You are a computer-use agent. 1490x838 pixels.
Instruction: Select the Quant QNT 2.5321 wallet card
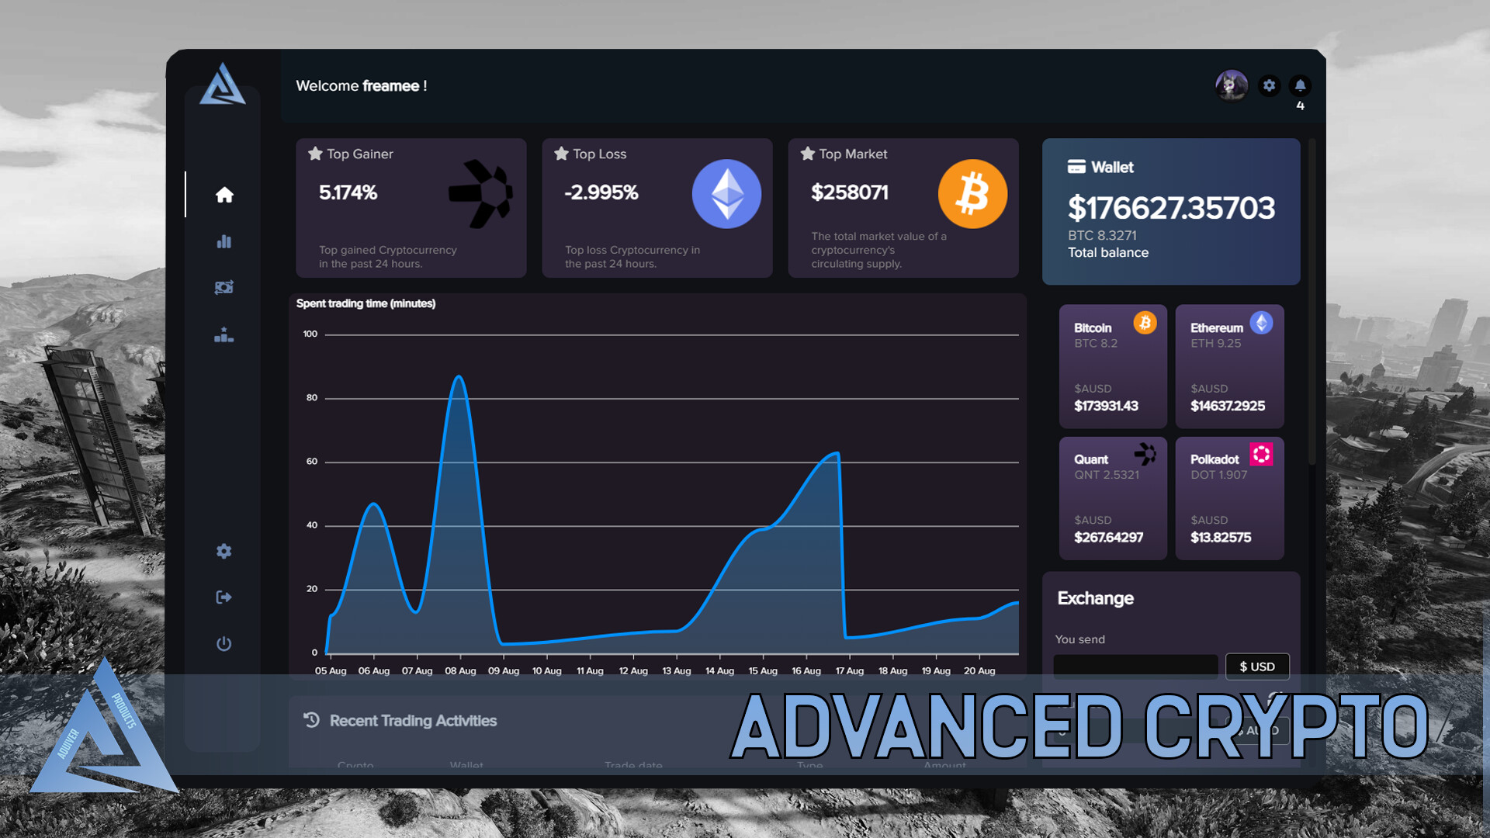click(1113, 498)
